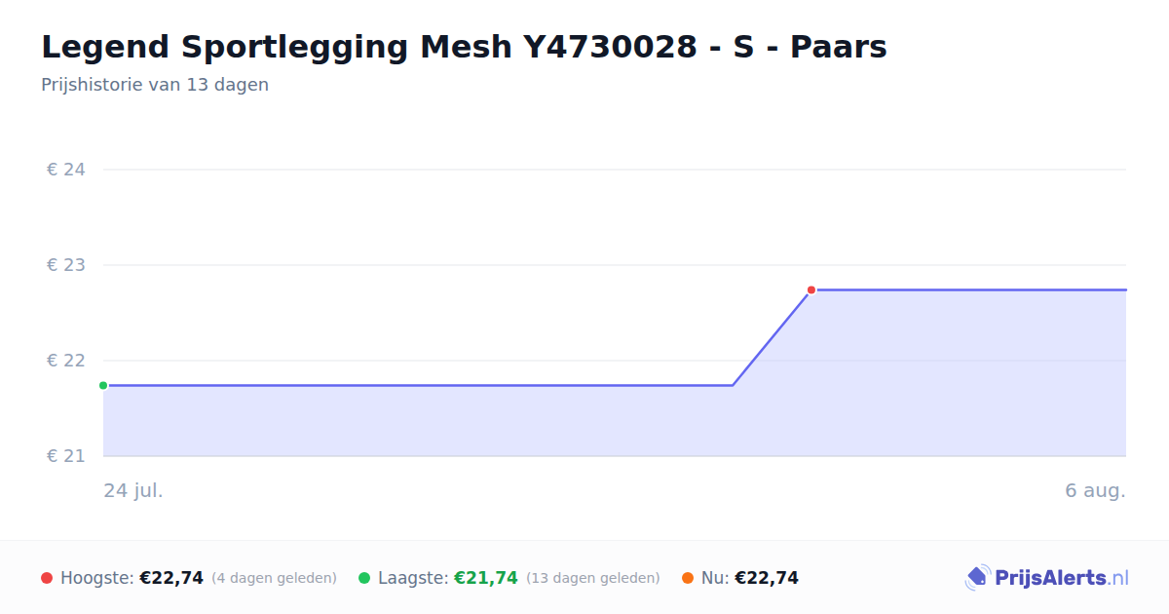Viewport: 1169px width, 614px height.
Task: Click the € 22 axis label
Action: [x=66, y=361]
